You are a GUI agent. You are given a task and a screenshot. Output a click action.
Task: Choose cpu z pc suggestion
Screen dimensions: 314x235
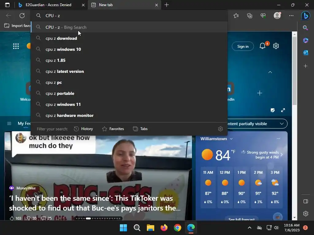tap(129, 82)
